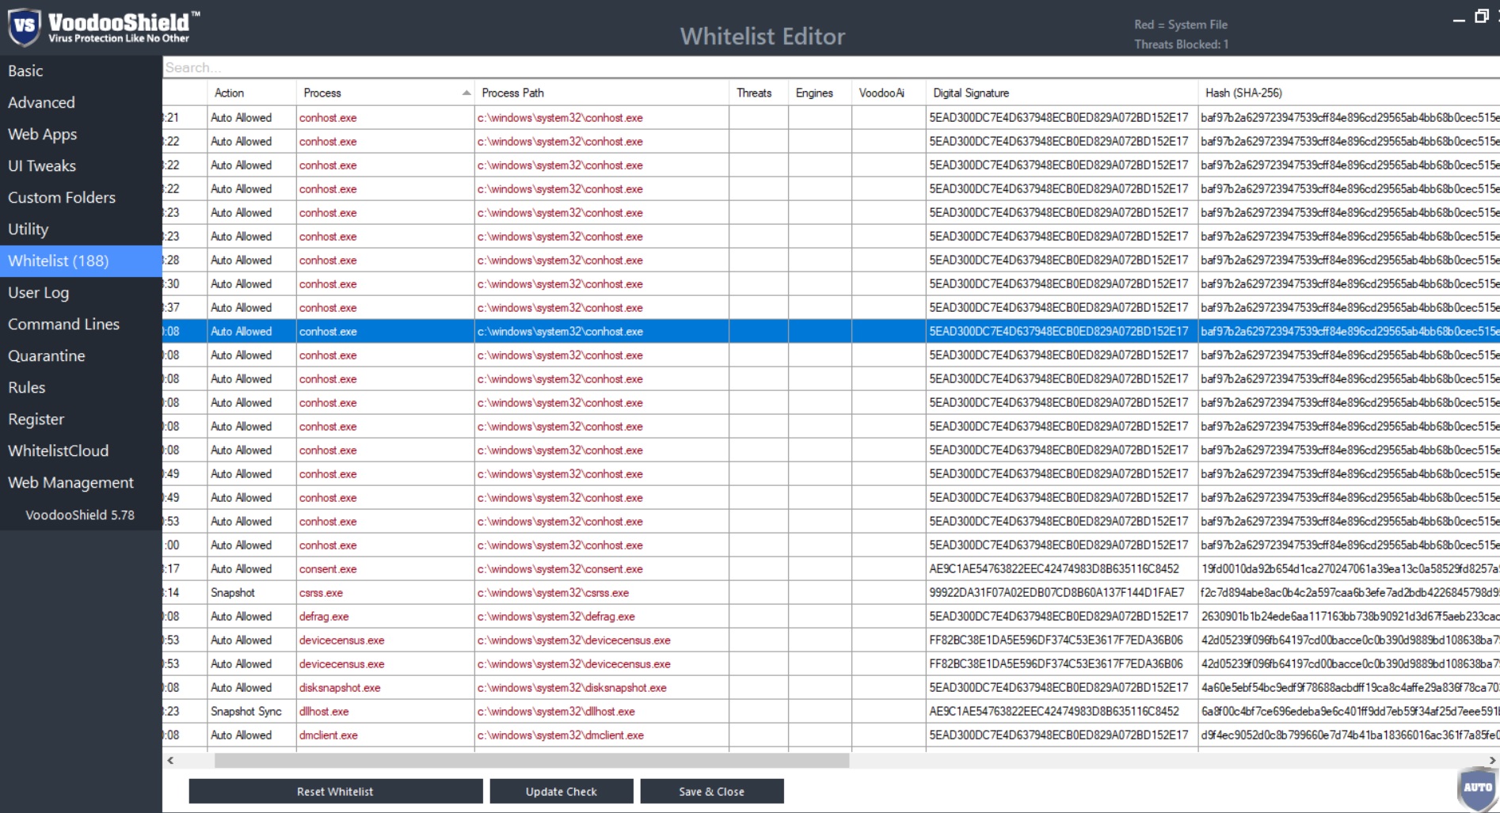Click the SHA-256 hash in csrss.exe row

coord(1349,593)
